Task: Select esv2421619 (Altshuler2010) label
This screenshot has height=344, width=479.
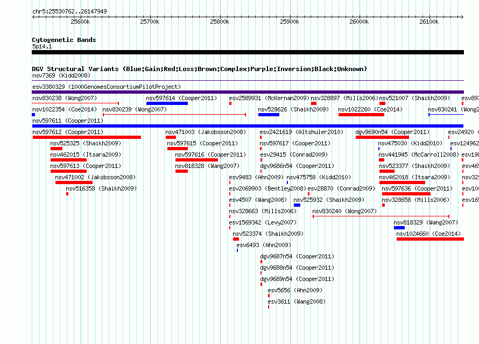Action: [x=301, y=132]
